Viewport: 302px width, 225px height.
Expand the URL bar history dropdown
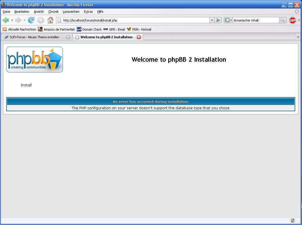point(212,20)
